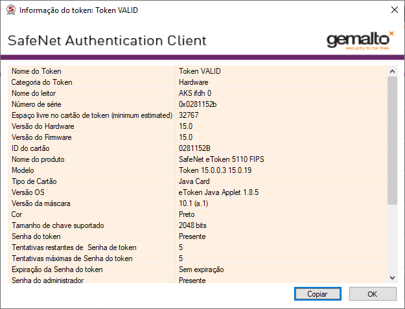Click the scrollbar up arrow
This screenshot has width=405, height=309.
(x=391, y=71)
